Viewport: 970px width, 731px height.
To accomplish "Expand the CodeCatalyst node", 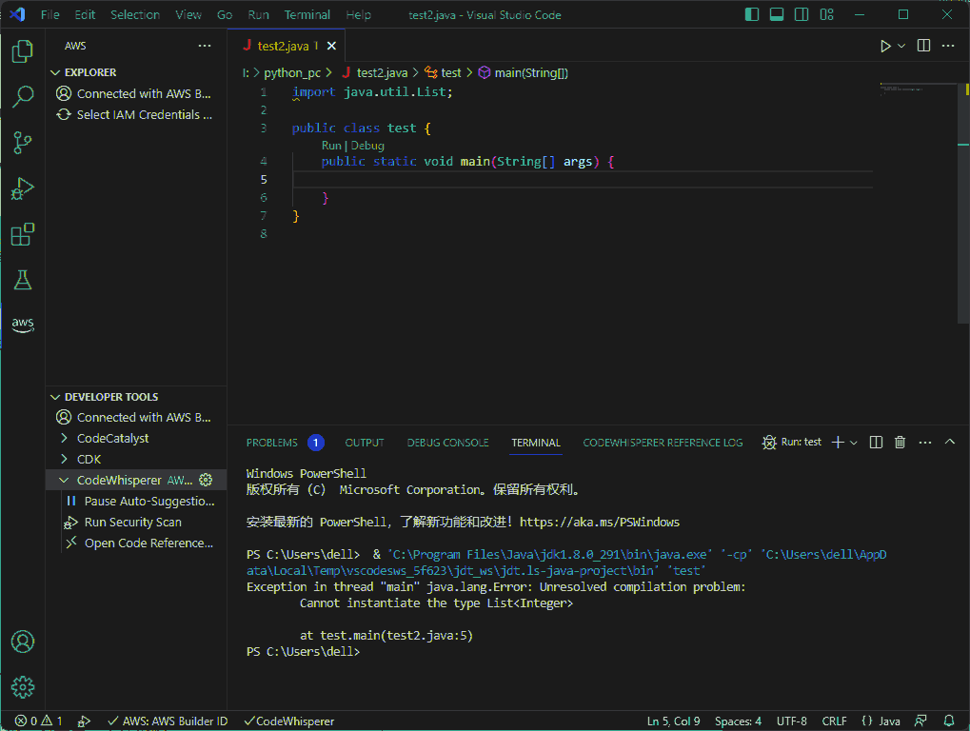I will [64, 438].
